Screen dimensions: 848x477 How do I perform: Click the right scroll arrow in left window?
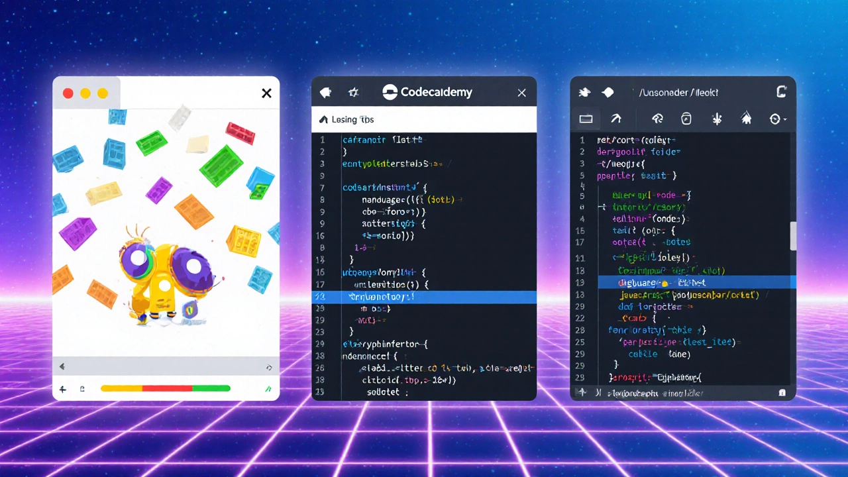tap(269, 367)
